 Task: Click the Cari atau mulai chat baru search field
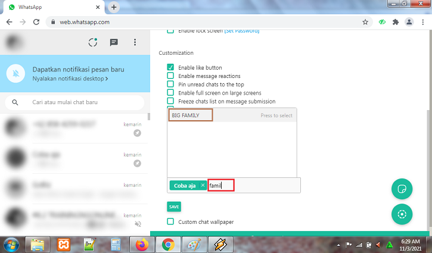coord(74,102)
